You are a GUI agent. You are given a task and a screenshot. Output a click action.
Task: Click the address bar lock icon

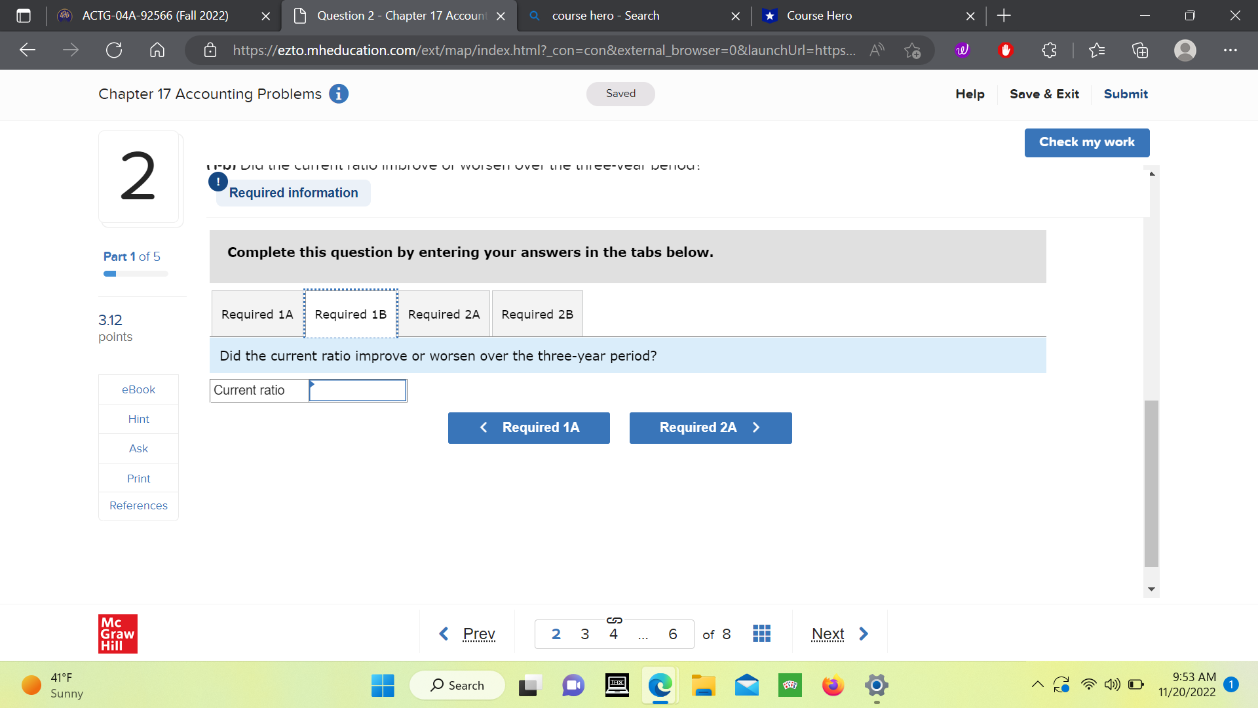point(210,50)
